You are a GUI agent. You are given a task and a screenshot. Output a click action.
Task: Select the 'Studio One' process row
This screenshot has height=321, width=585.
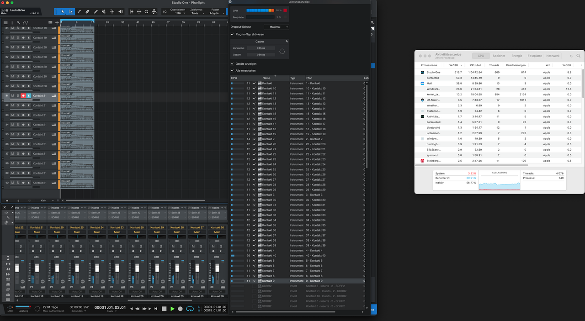tap(499, 72)
